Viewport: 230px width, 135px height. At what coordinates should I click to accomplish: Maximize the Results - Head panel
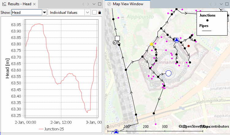point(99,4)
